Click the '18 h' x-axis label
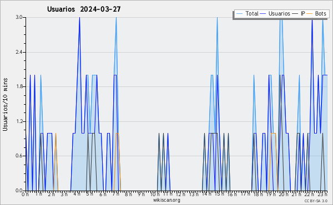This screenshot has height=205, width=333. pos(258,194)
